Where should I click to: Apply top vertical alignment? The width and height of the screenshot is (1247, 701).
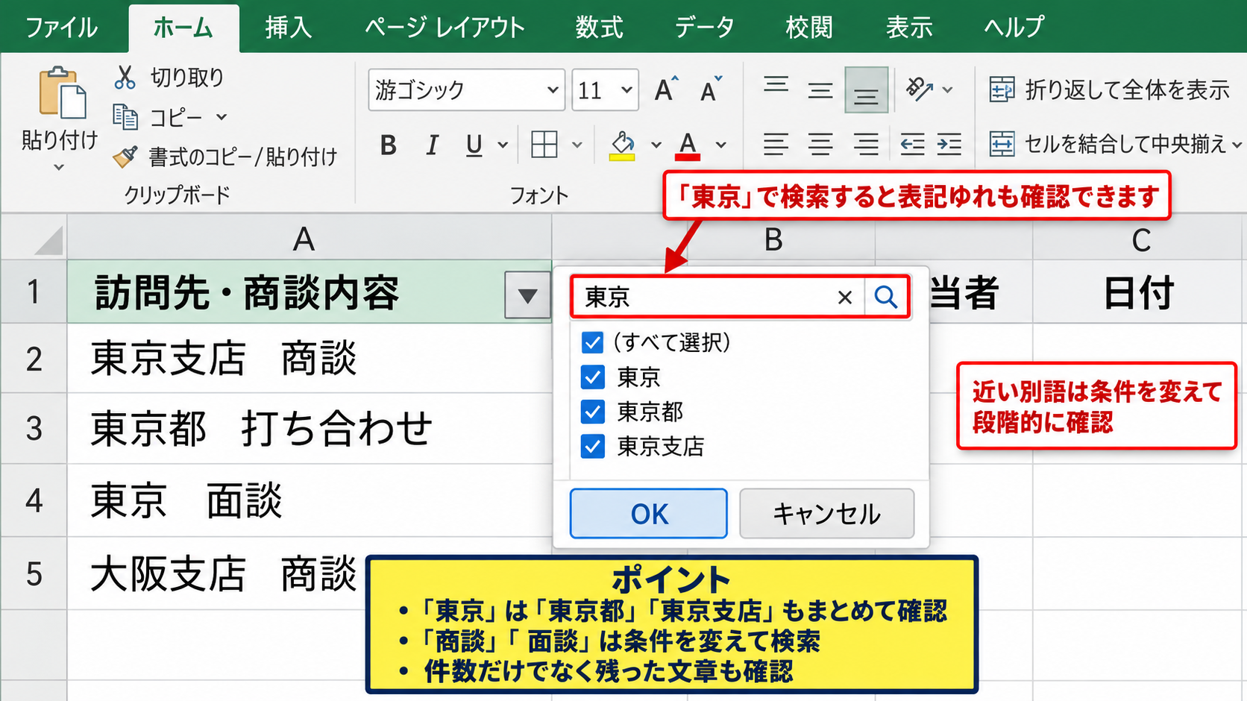pos(776,84)
